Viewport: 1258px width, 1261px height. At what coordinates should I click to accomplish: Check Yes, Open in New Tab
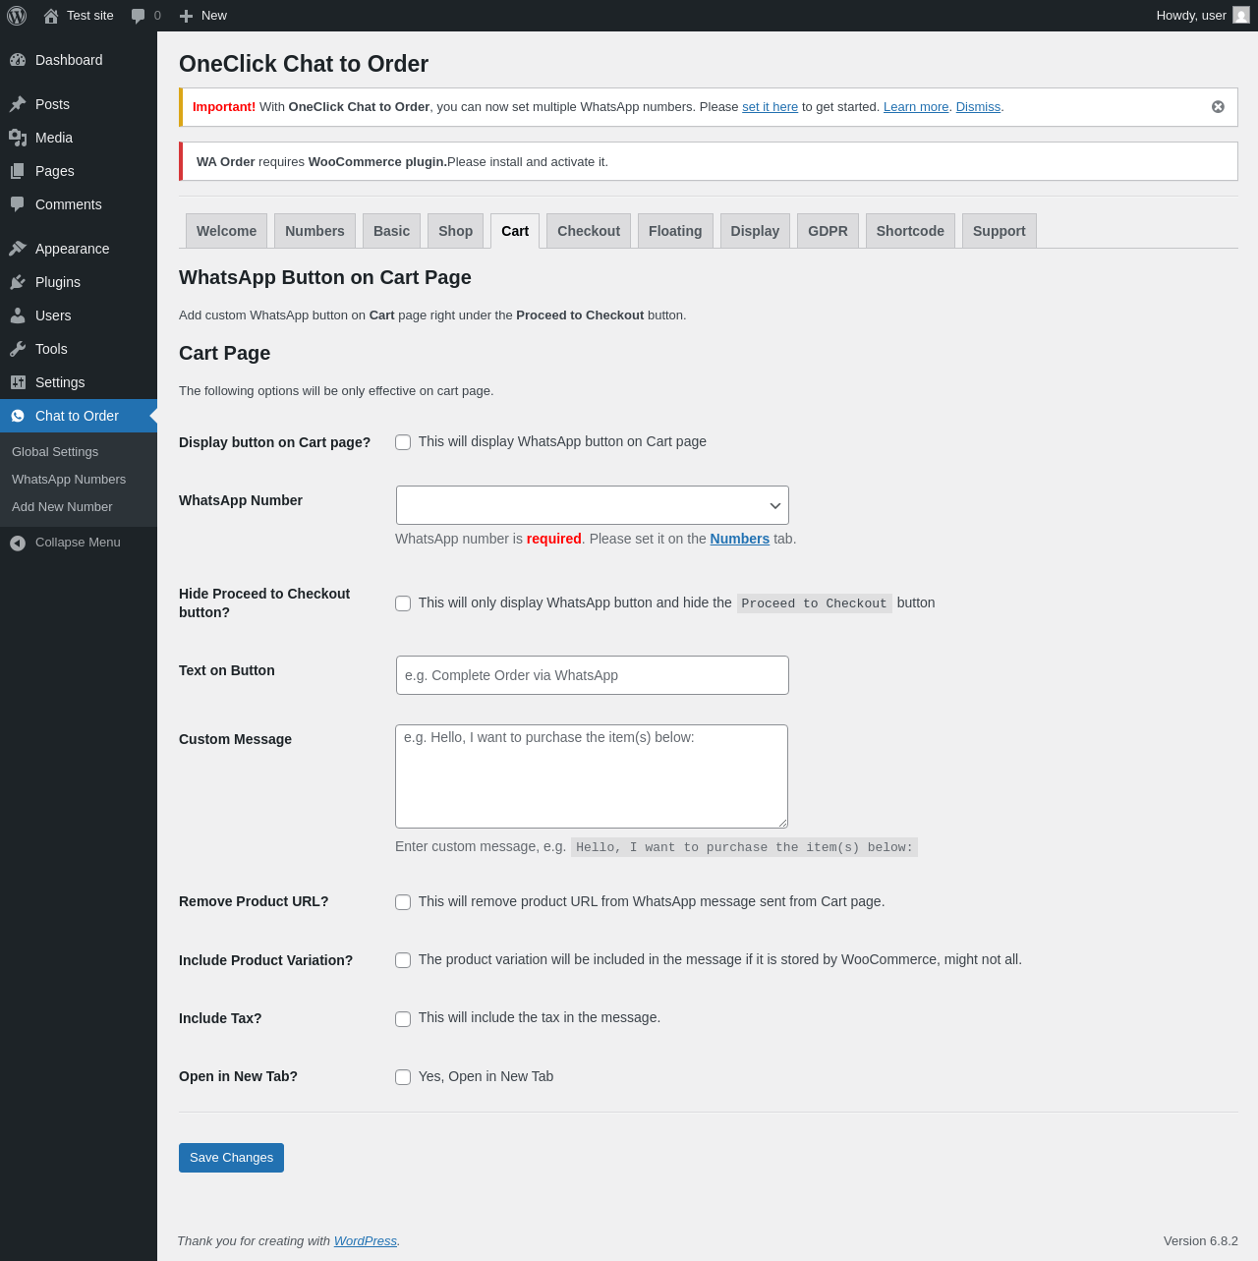tap(403, 1077)
